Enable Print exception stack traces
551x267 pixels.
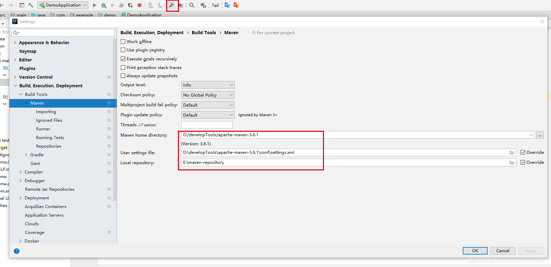pyautogui.click(x=123, y=68)
